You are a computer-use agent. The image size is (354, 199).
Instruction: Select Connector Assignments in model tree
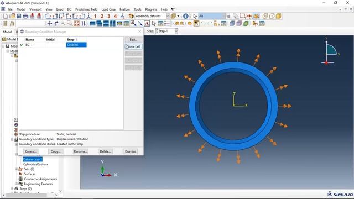[x=40, y=179]
